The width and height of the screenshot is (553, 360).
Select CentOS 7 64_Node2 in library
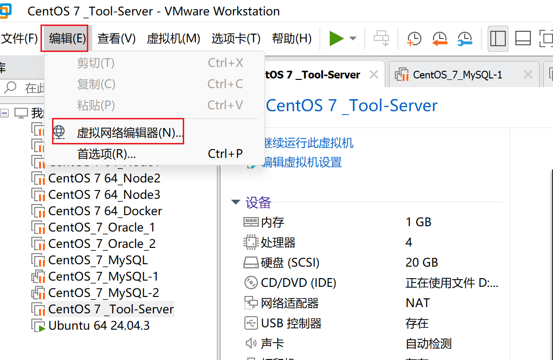(x=104, y=178)
